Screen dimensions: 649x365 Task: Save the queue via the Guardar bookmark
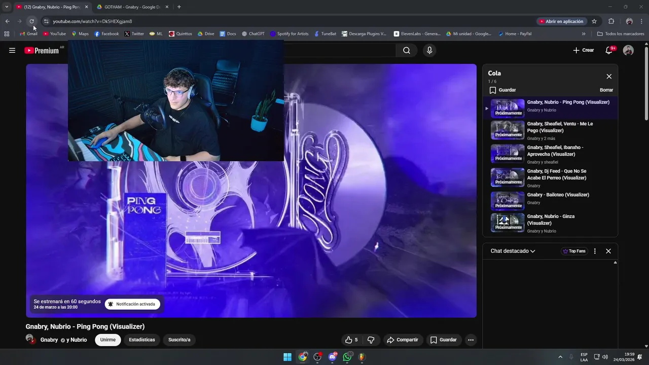coord(502,90)
